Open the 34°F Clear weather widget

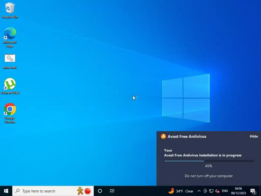pyautogui.click(x=181, y=191)
